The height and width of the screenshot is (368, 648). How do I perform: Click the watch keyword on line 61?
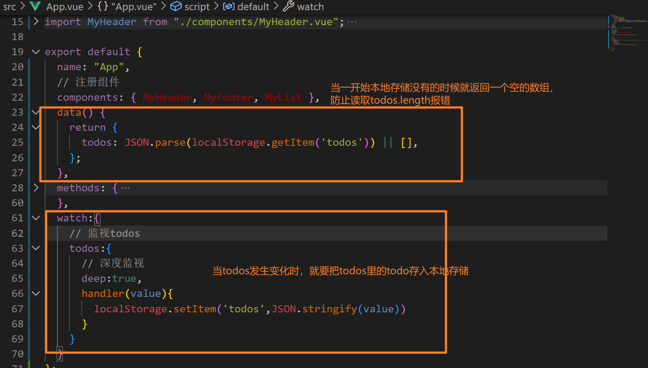73,218
